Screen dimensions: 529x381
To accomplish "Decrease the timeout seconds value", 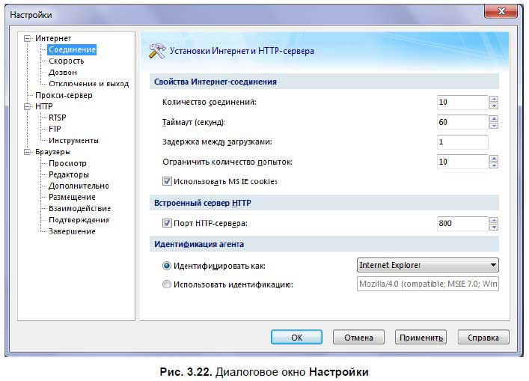I will coord(494,126).
